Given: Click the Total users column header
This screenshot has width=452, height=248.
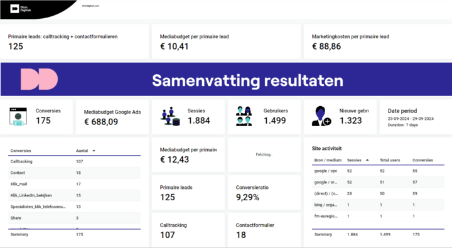Looking at the screenshot, I should pyautogui.click(x=390, y=160).
